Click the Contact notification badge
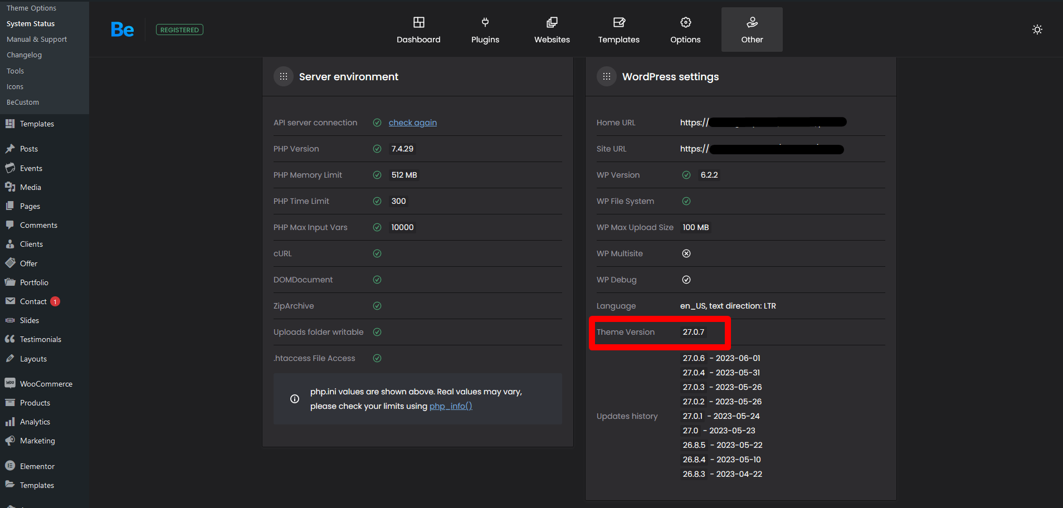The height and width of the screenshot is (508, 1063). click(x=55, y=301)
